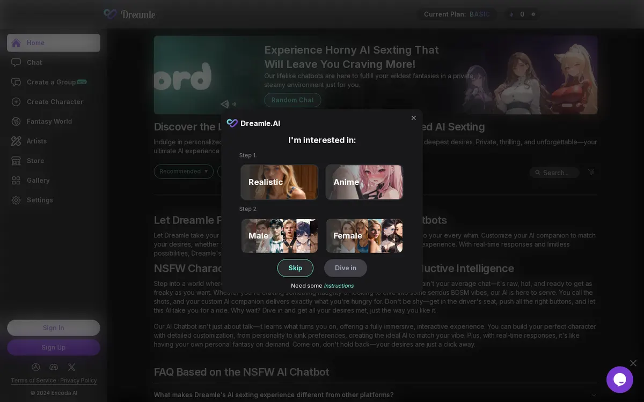644x402 pixels.
Task: Expand the FAQ about Dreamle's sexting experience
Action: [375, 395]
